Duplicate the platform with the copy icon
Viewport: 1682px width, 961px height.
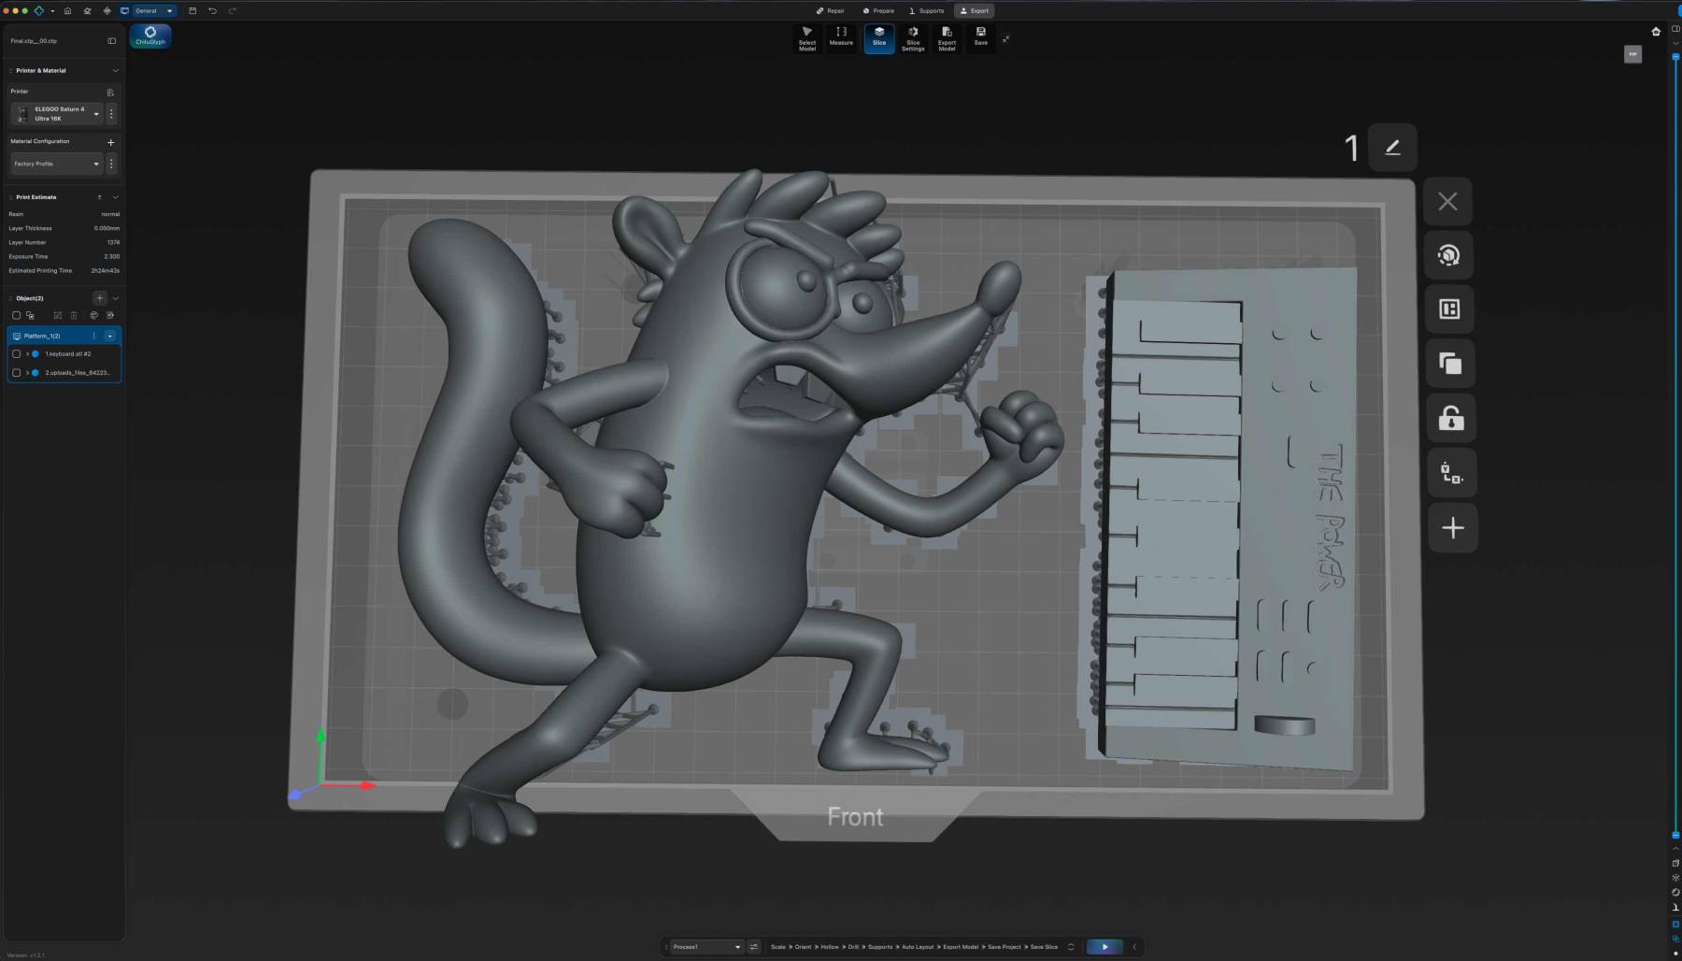click(1450, 364)
